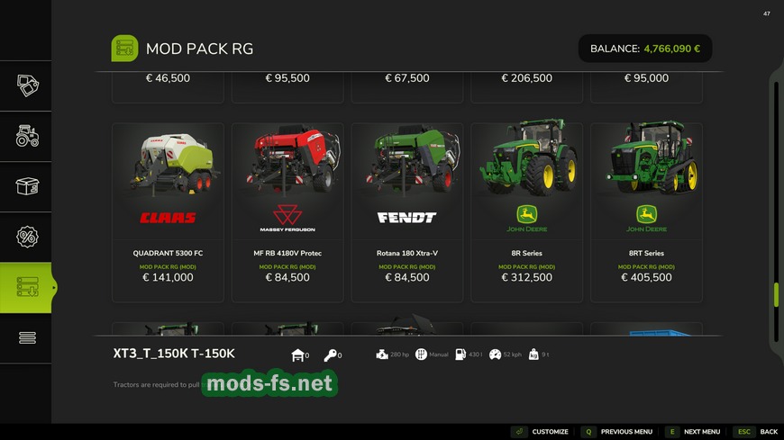This screenshot has height=440, width=784.
Task: Select the John Deere 8R Series tractor
Action: [527, 212]
